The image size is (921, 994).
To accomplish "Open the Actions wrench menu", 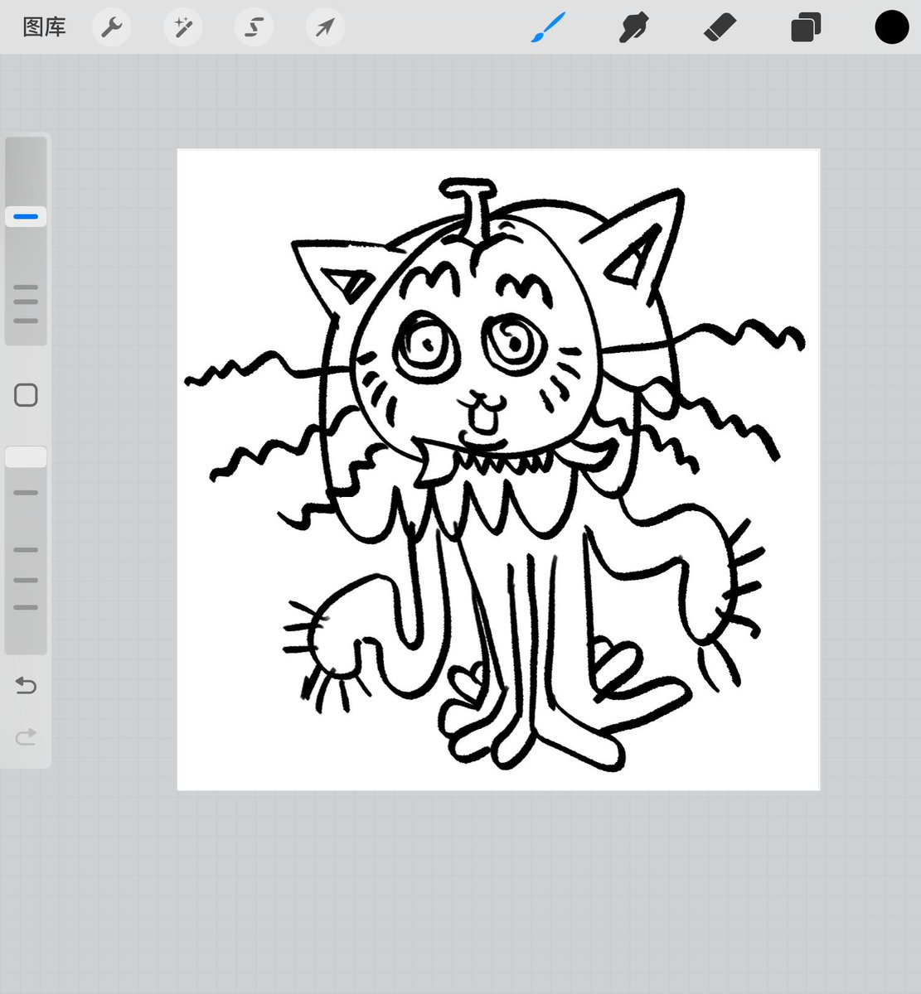I will (x=111, y=27).
